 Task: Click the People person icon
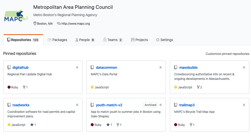pos(77,40)
